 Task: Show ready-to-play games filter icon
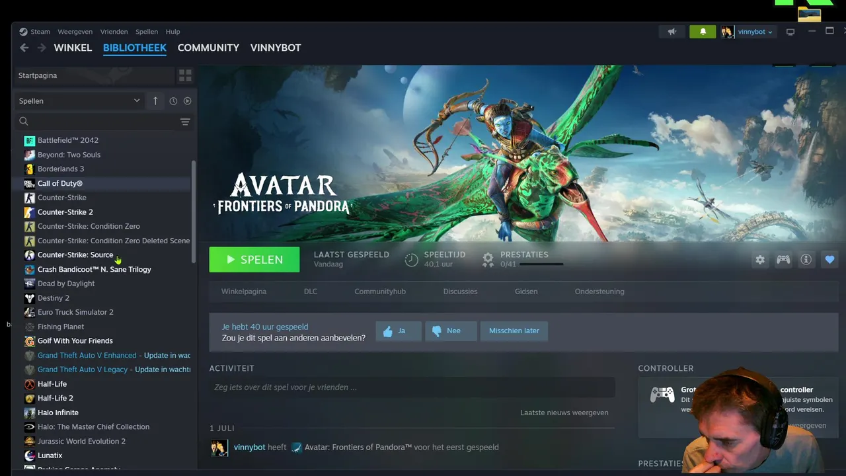point(188,101)
